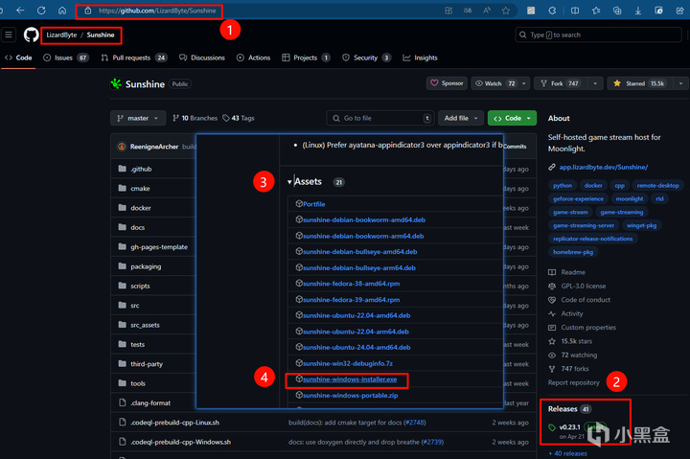Click the file icon of .clang-format

pos(123,402)
